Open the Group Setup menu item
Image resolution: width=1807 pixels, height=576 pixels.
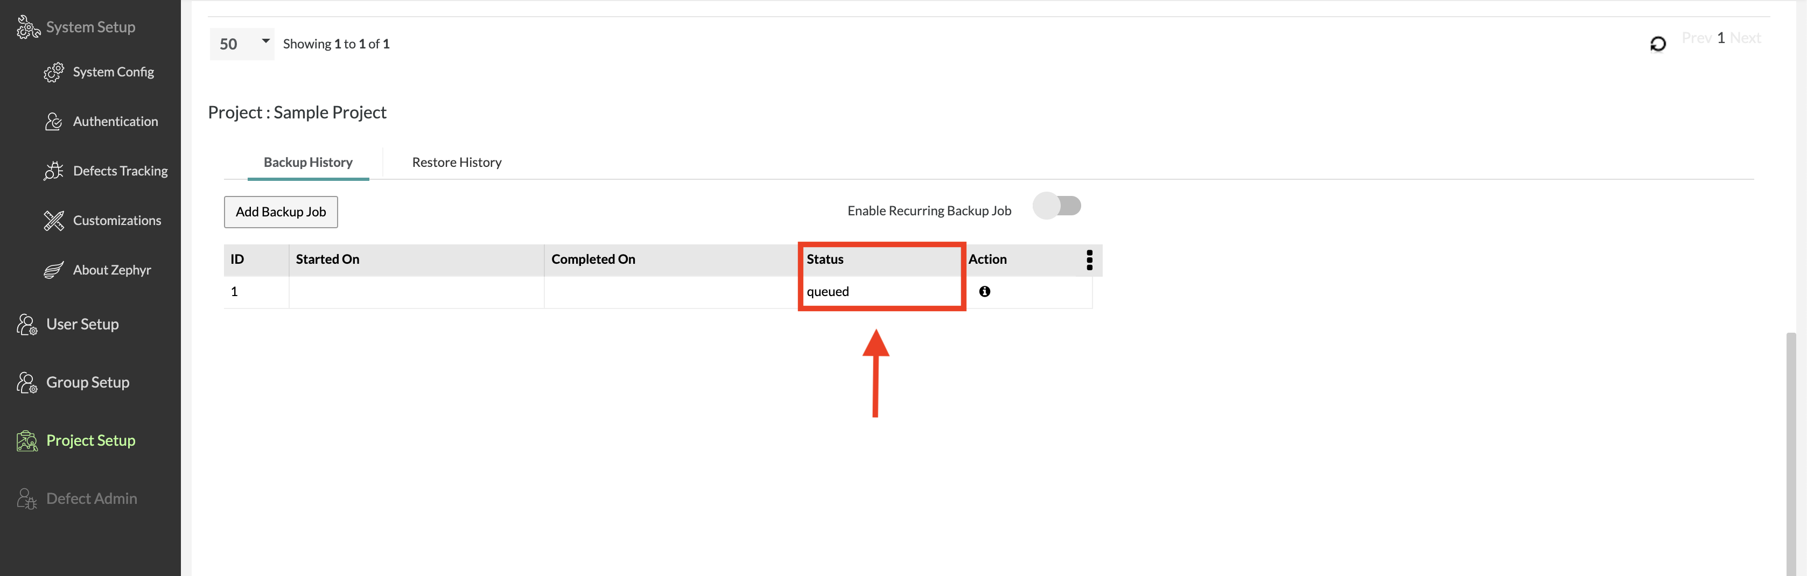88,382
